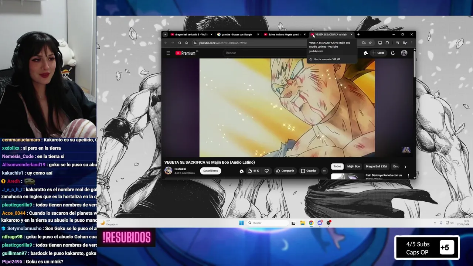Image resolution: width=473 pixels, height=266 pixels.
Task: Open the Budokai channel name link
Action: (180, 169)
